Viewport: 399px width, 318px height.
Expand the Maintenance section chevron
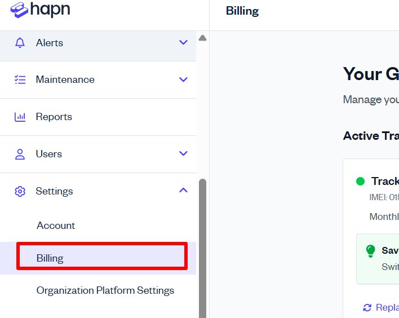click(183, 79)
